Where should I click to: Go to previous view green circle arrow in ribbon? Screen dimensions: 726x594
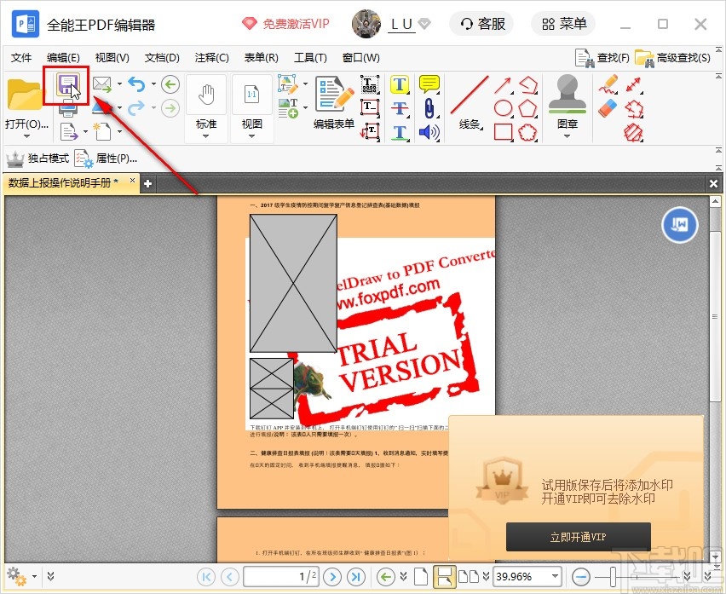(x=170, y=84)
